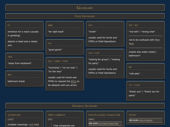
Task: Click the "bathroom break" definition text
Action: [x=16, y=81]
